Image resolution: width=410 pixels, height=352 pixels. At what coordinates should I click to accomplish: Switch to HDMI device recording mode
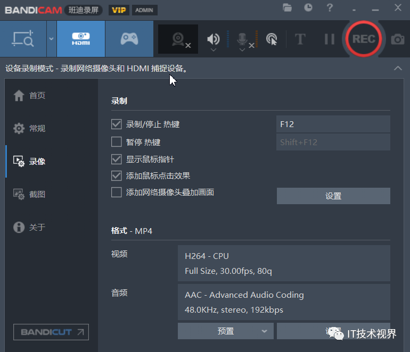point(81,39)
